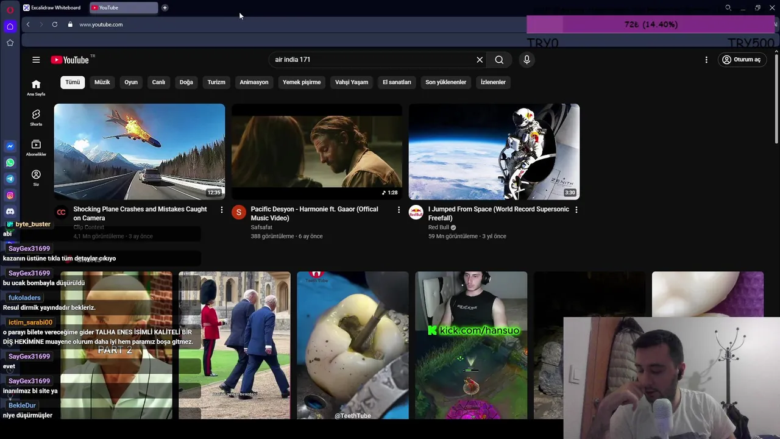Image resolution: width=780 pixels, height=439 pixels.
Task: Open the Siz section in the sidebar
Action: 36,177
